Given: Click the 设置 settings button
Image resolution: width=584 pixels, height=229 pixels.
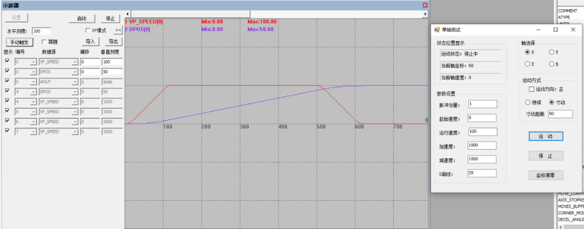Looking at the screenshot, I should click(x=16, y=18).
